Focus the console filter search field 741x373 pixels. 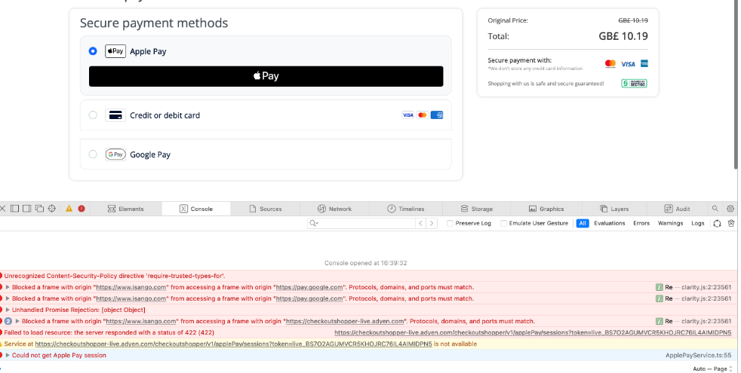(x=361, y=223)
